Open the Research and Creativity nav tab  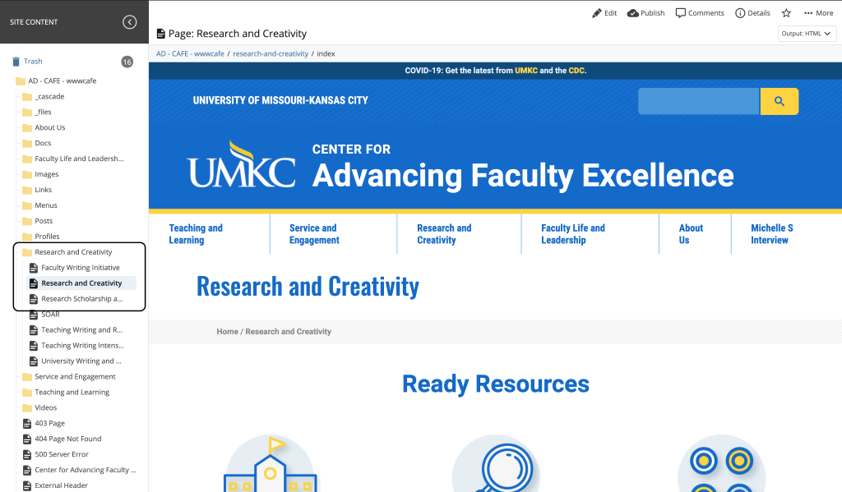pos(445,234)
